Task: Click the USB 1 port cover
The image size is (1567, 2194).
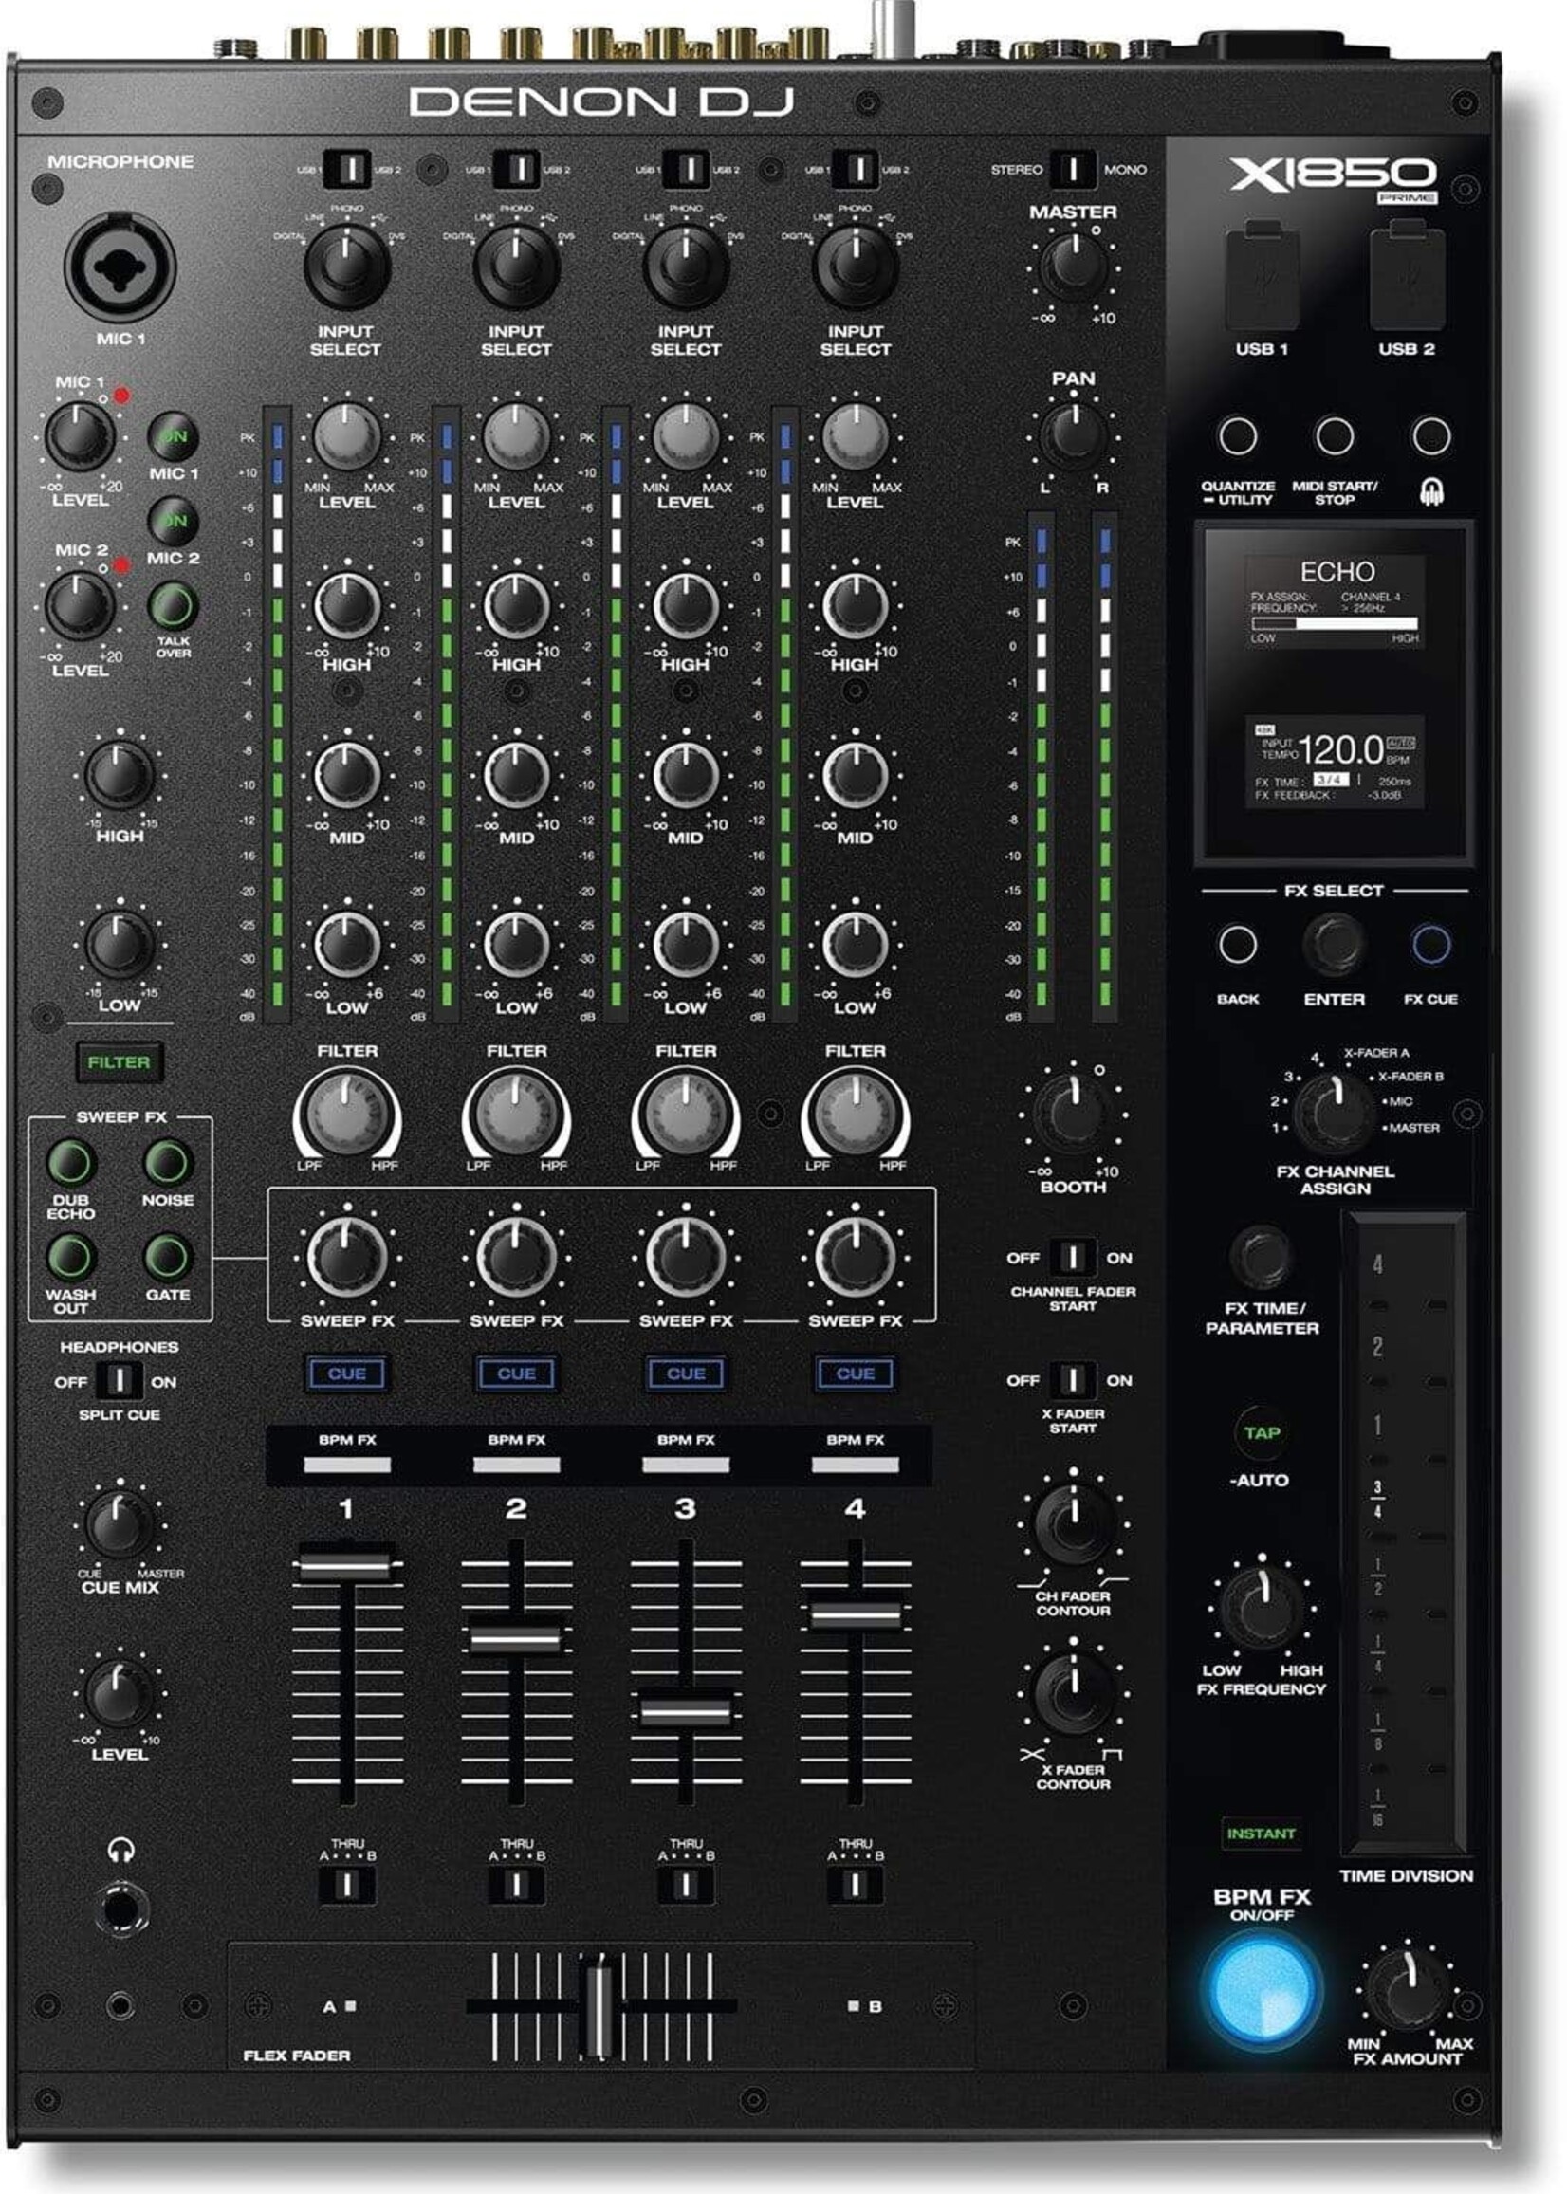Action: (x=1262, y=275)
